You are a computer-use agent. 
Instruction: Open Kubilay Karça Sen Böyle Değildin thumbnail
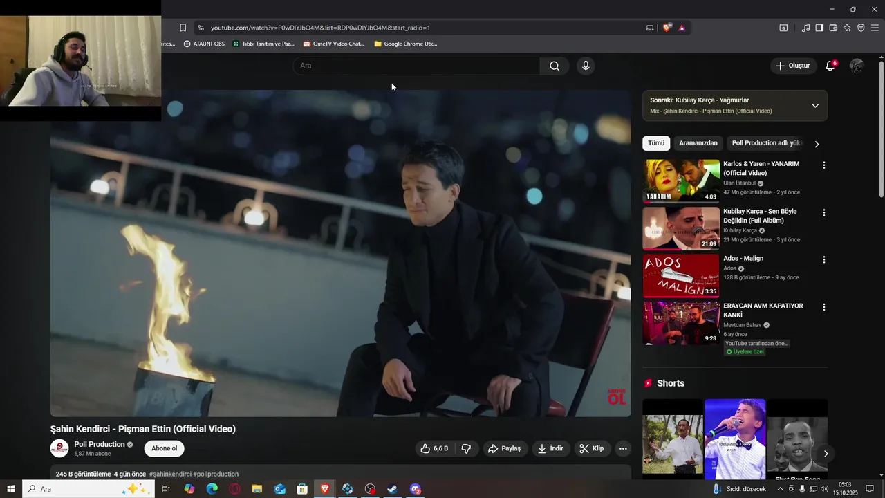click(681, 228)
